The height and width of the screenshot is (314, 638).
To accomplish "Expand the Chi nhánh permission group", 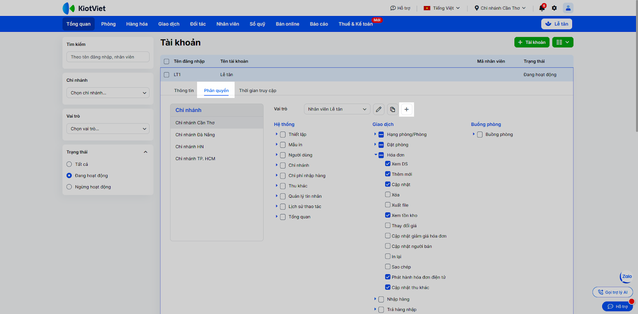I will click(x=276, y=165).
